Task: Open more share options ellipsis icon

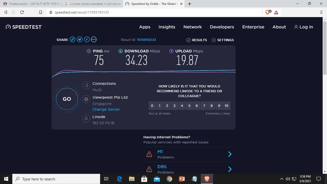Action: 94,40
